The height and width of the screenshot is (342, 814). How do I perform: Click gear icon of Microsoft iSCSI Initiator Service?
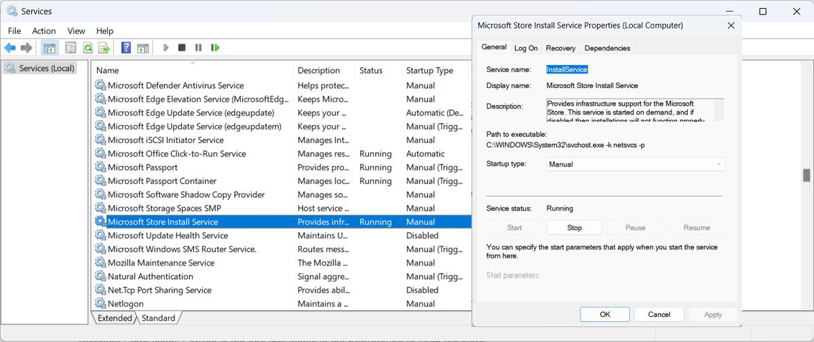(100, 140)
